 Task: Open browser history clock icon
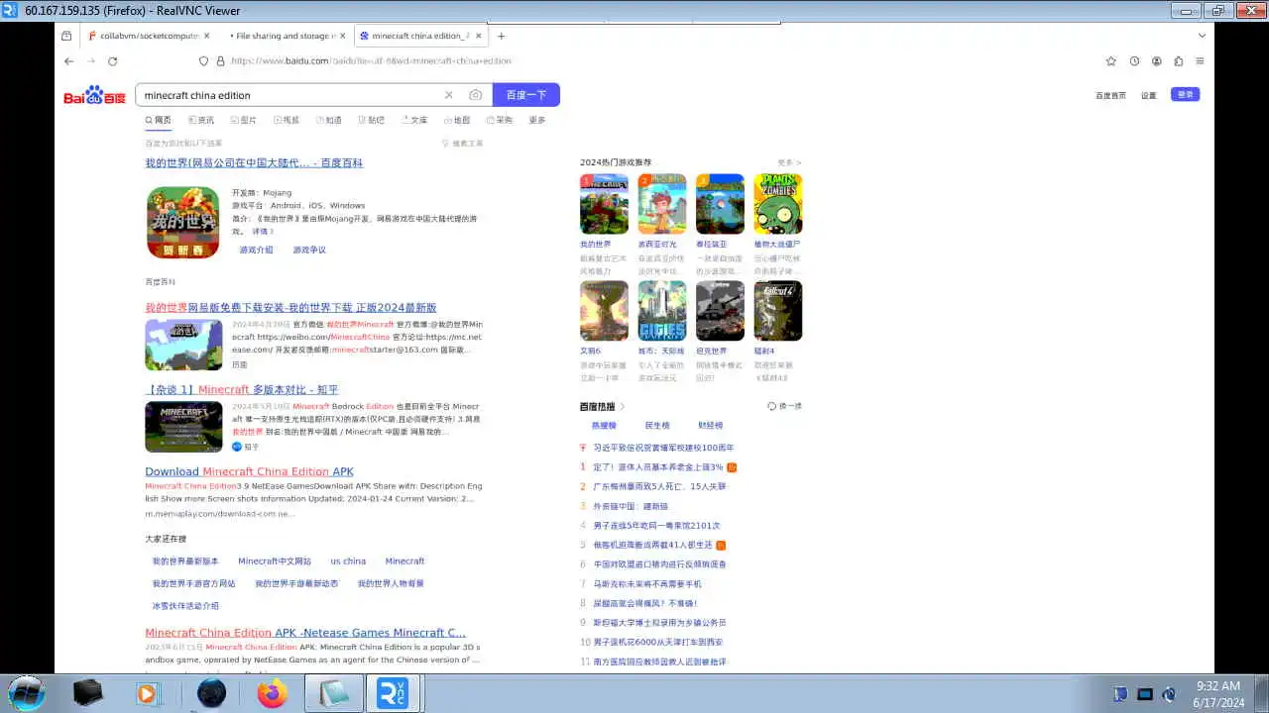(1134, 60)
